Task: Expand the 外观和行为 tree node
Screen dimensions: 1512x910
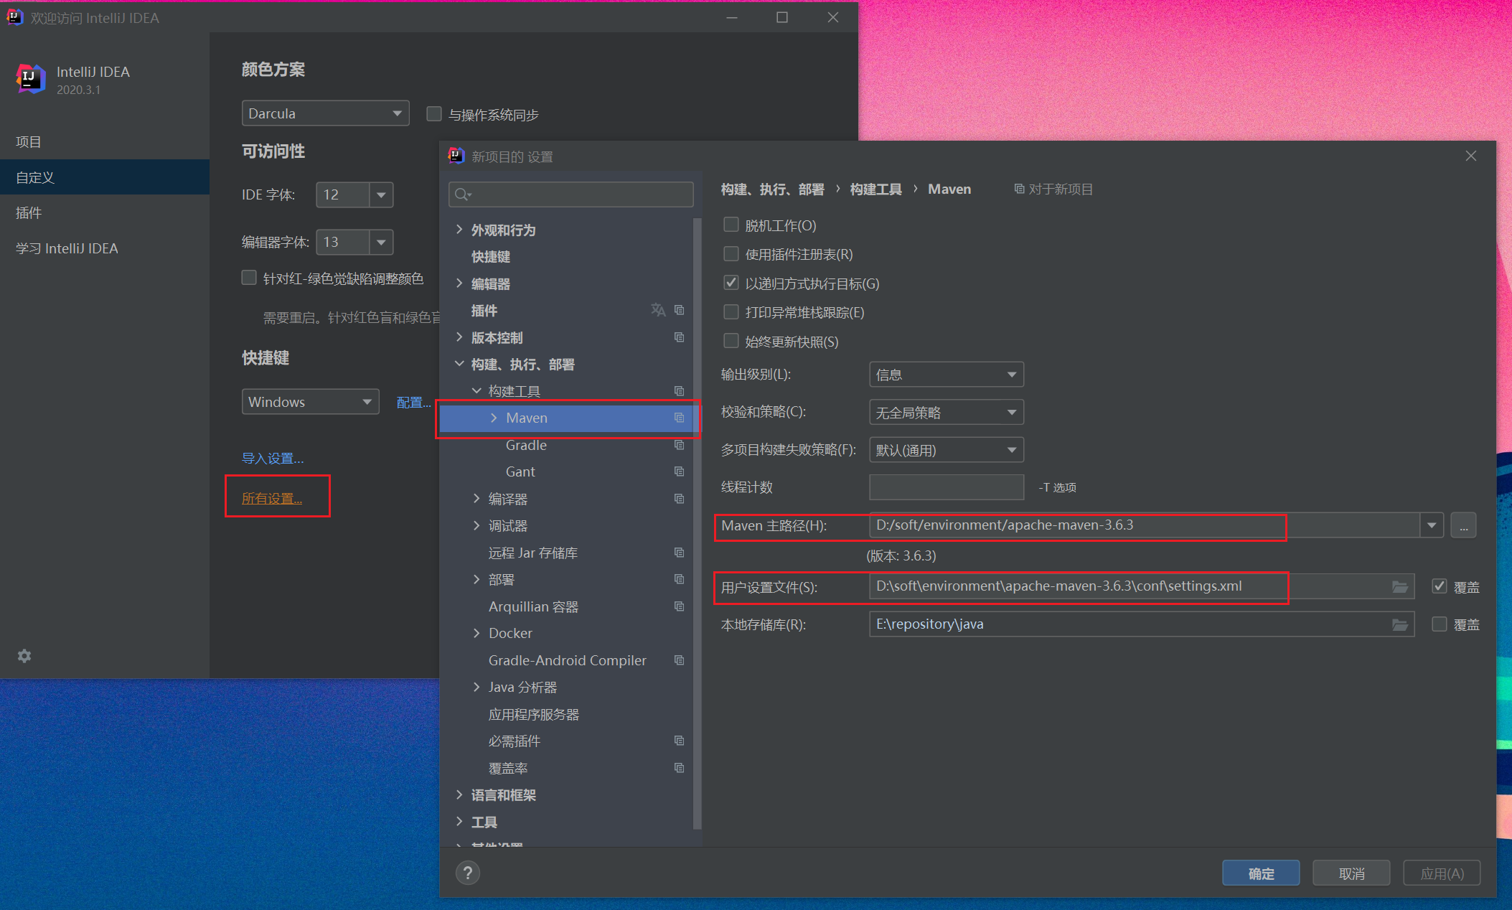Action: click(459, 230)
